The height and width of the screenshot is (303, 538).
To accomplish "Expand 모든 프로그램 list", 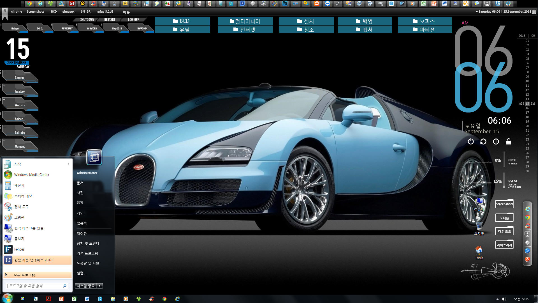I will [x=38, y=275].
